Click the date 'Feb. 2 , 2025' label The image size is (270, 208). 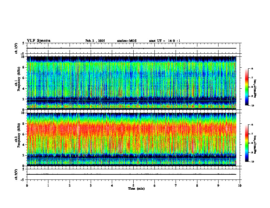95,41
